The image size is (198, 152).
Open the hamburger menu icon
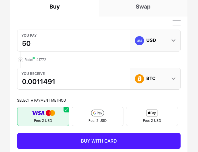(177, 23)
